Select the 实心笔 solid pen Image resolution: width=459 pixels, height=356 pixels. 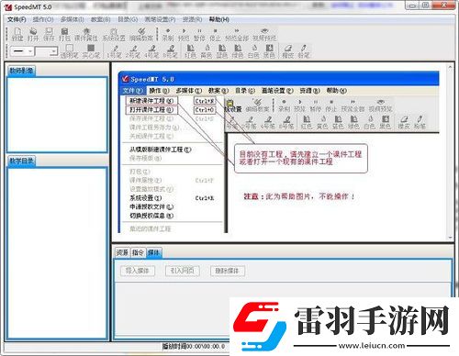[91, 51]
